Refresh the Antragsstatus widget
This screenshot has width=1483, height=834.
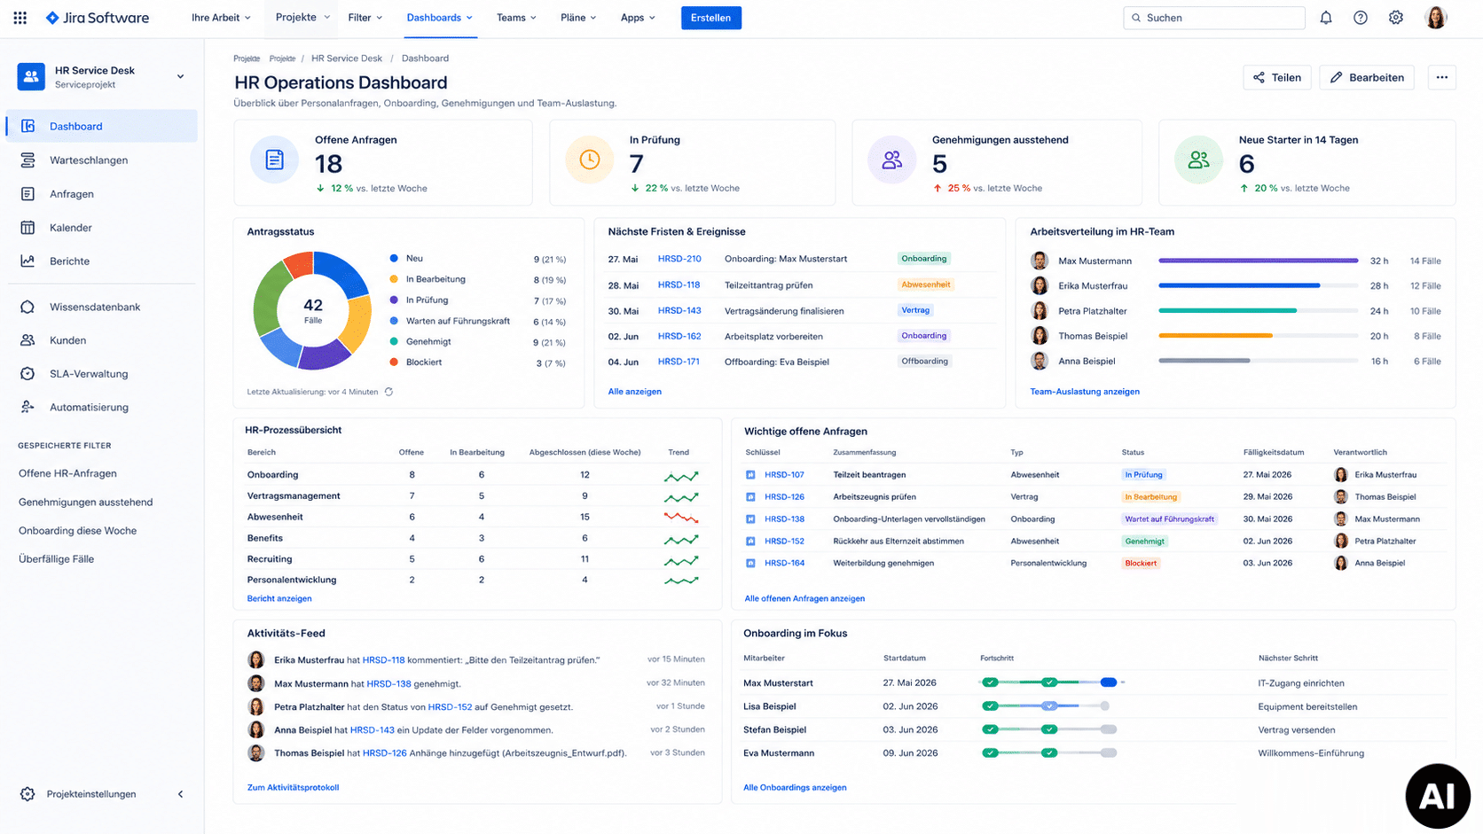pyautogui.click(x=388, y=392)
